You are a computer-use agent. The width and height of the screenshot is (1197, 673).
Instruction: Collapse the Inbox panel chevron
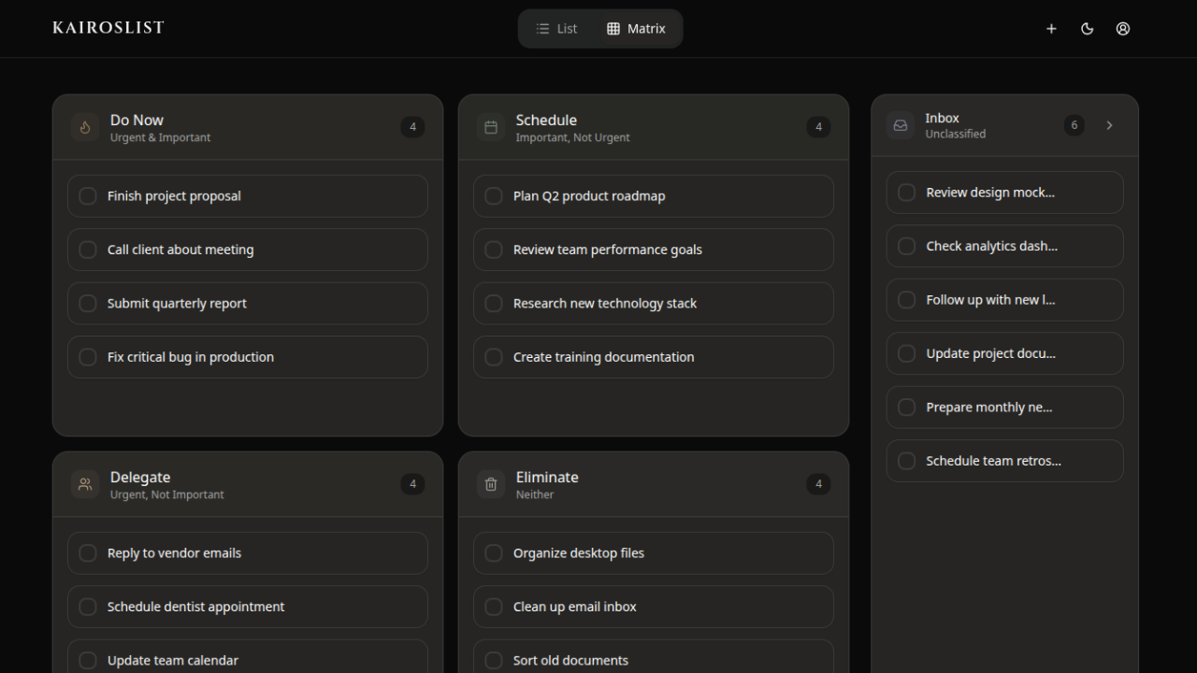pyautogui.click(x=1109, y=125)
